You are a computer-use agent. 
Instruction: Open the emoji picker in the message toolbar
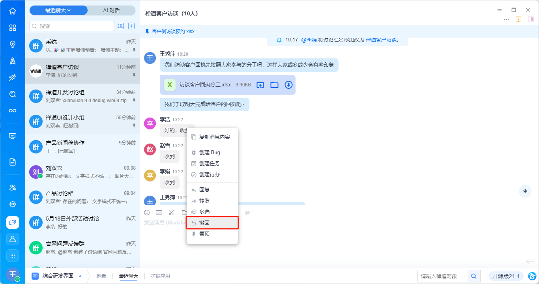tap(147, 213)
